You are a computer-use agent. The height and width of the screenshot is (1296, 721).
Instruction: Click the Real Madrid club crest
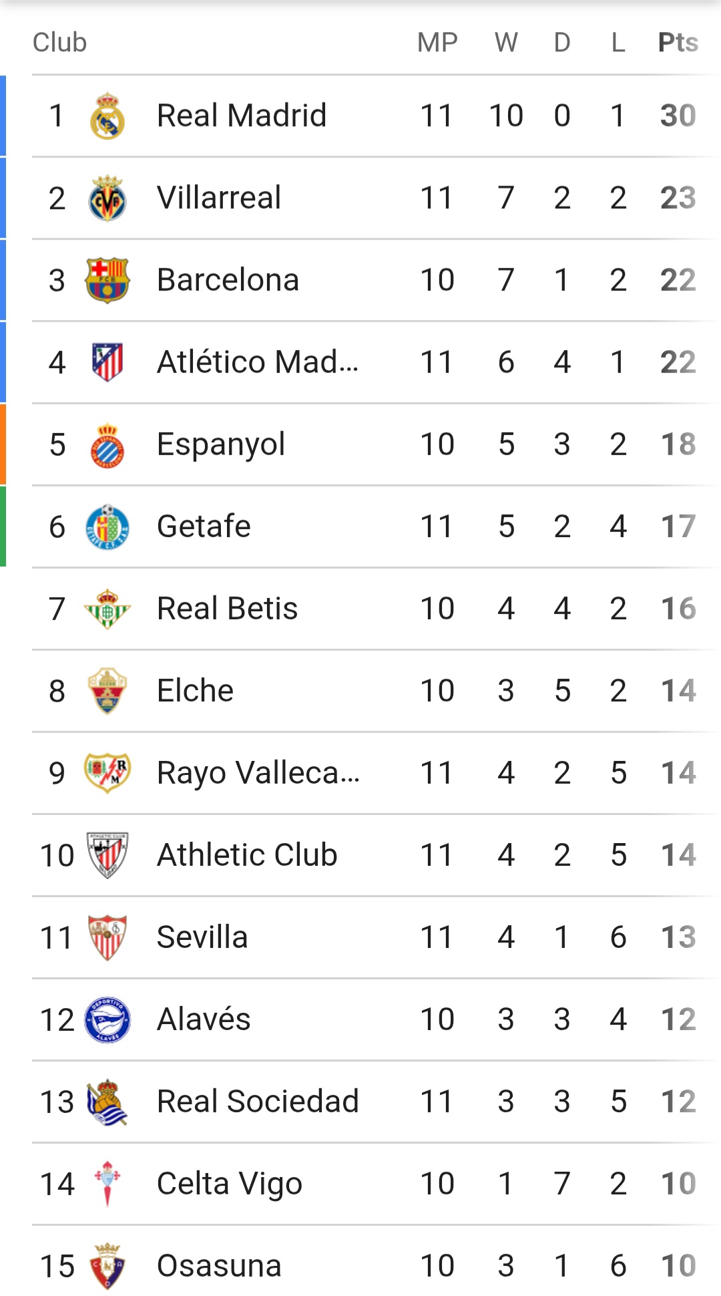click(107, 116)
